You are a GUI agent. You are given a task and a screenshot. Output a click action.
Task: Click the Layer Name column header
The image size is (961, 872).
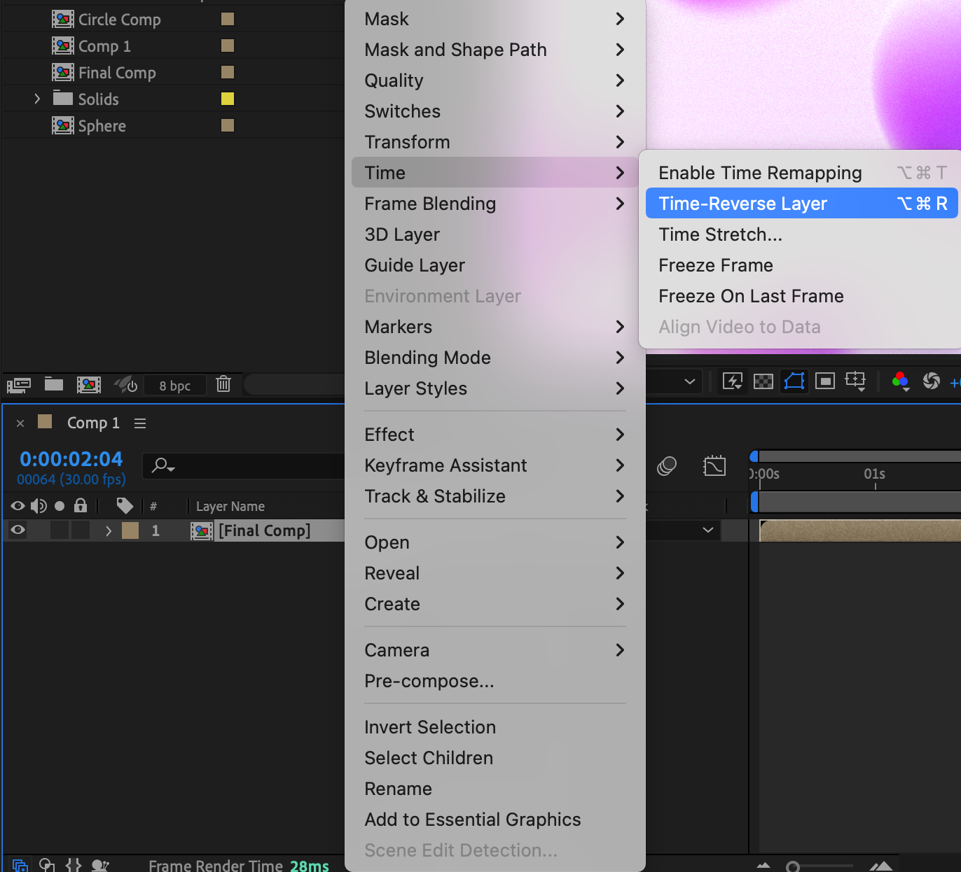tap(230, 506)
